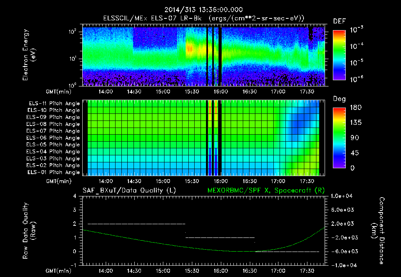Click the 45 label on Deg scale
This screenshot has width=401, height=277.
coord(354,153)
